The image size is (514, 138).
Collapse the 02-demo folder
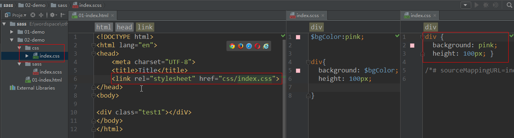12,40
